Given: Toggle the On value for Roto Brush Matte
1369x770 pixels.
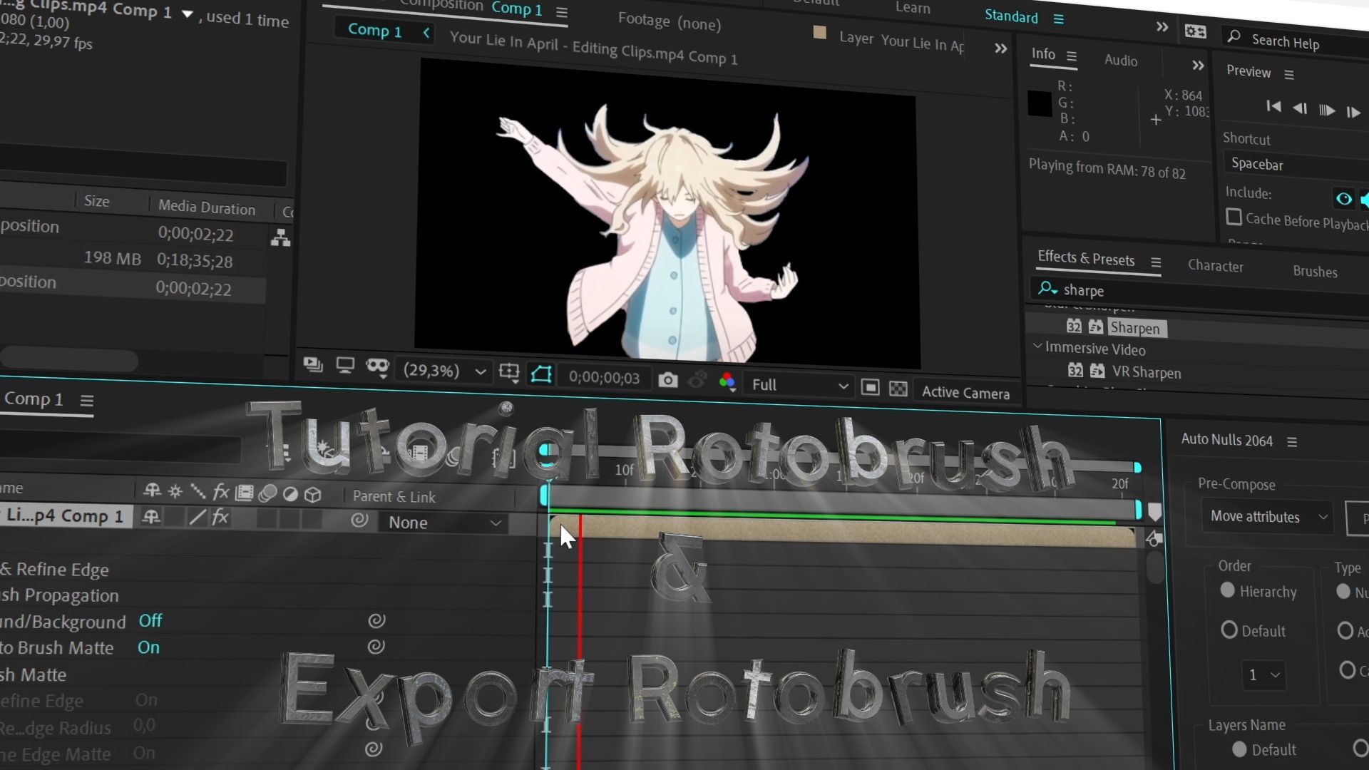Looking at the screenshot, I should click(x=148, y=647).
